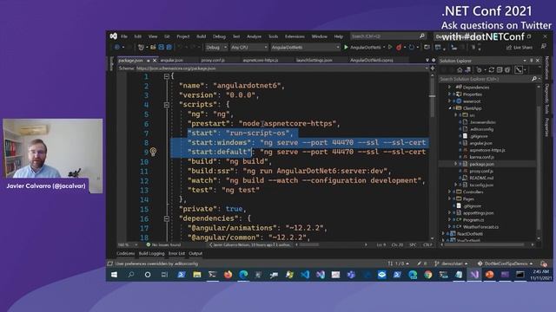Open the Debug menu
This screenshot has height=312, width=556.
[x=219, y=36]
